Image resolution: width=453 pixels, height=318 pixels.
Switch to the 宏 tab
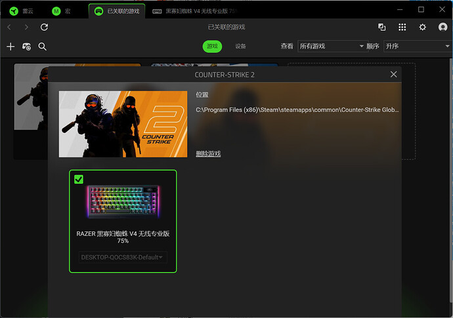point(61,11)
